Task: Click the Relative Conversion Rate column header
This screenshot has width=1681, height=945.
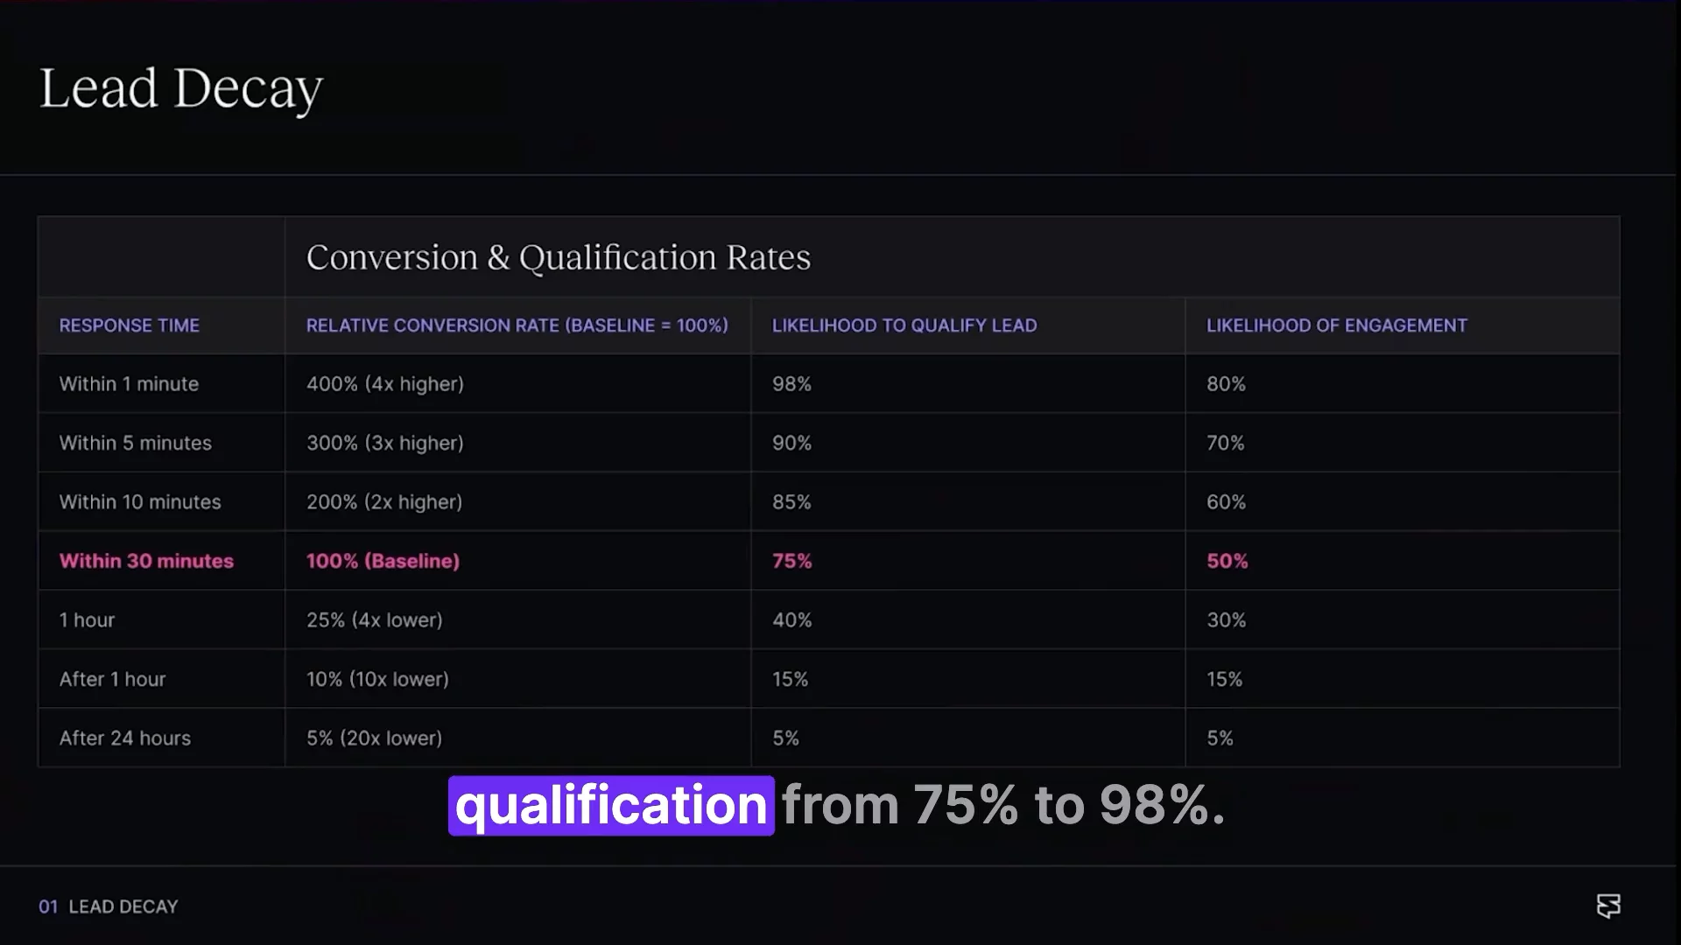Action: pos(517,325)
